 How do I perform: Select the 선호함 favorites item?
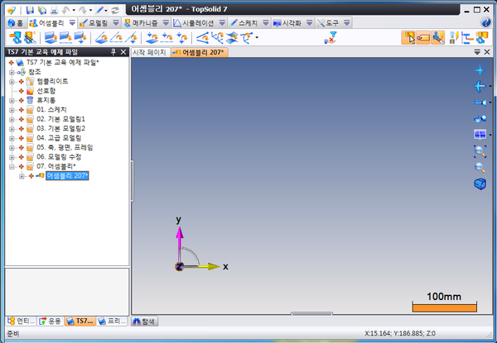(x=46, y=91)
